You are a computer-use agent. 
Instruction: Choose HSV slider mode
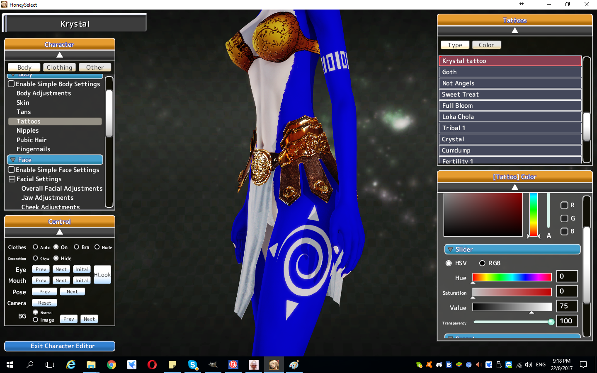pyautogui.click(x=449, y=263)
